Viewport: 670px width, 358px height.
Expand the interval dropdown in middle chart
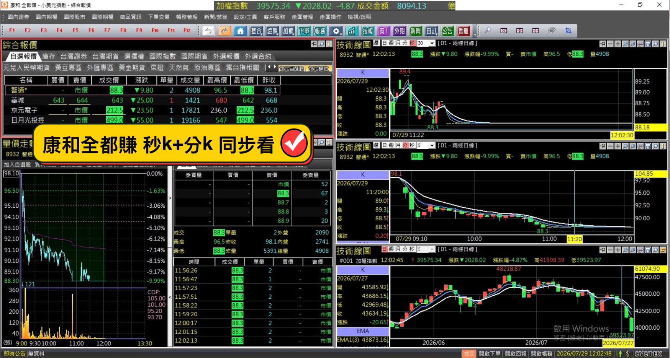tap(432, 145)
